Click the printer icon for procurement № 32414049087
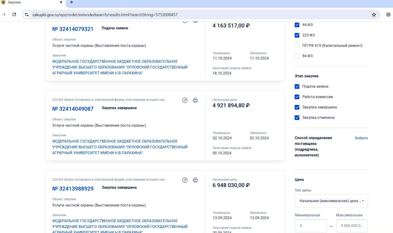Viewport: 393px width, 233px height. [x=195, y=100]
